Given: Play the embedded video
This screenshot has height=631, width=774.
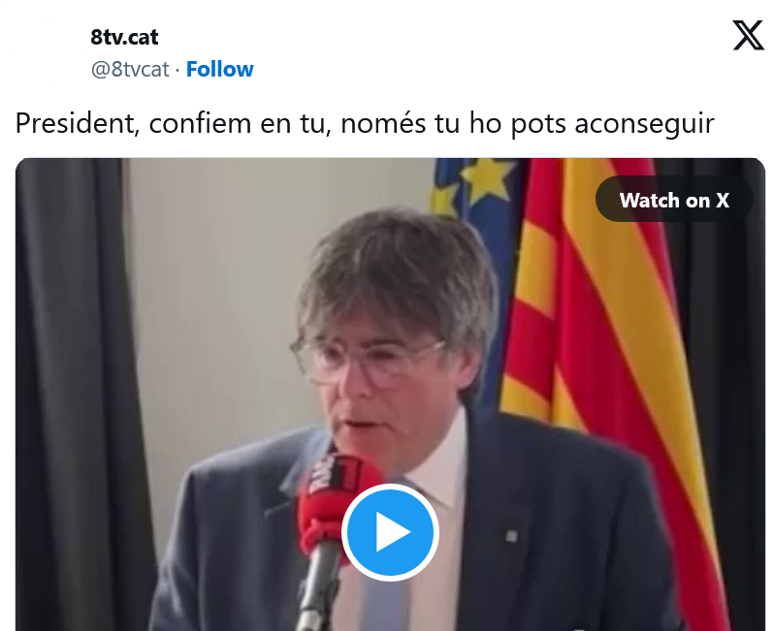Looking at the screenshot, I should pos(390,532).
